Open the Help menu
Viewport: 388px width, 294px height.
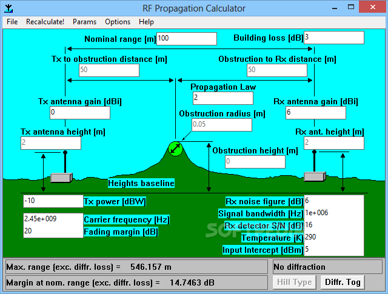tap(146, 22)
